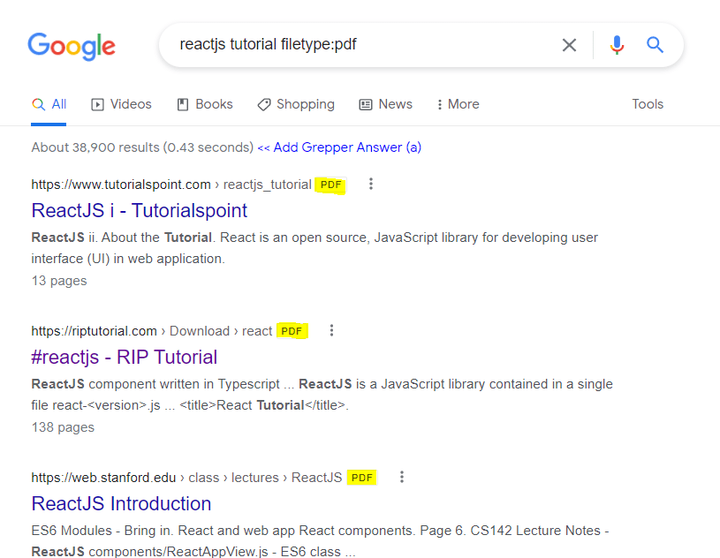Switch to the Books tab
The width and height of the screenshot is (720, 558).
coord(205,104)
